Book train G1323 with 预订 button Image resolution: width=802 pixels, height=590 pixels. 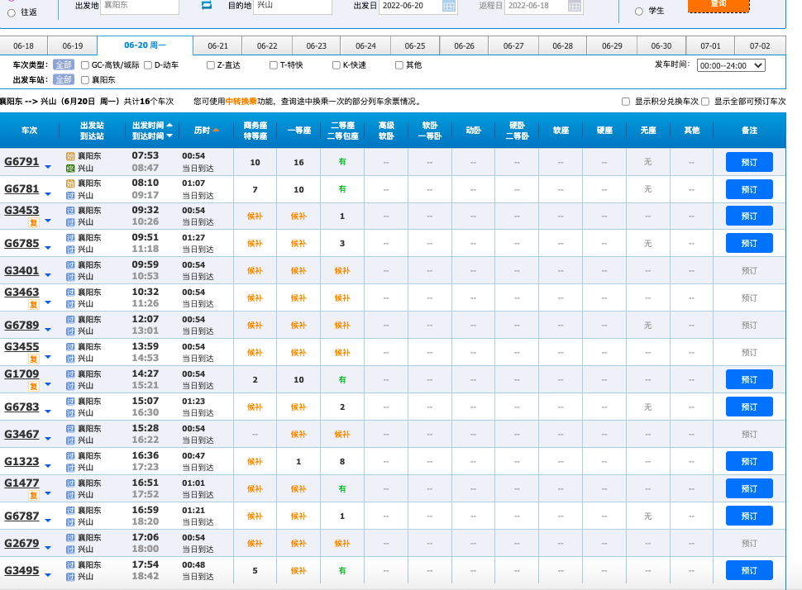(x=749, y=462)
